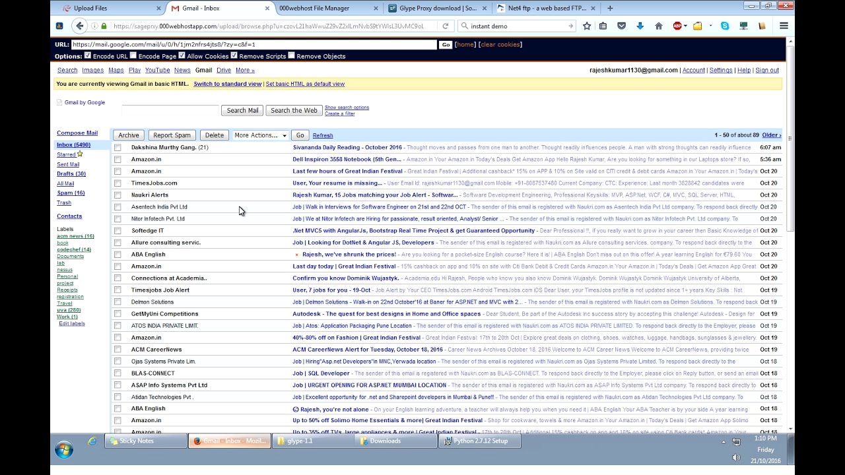Select the Dakshina Murthy Gang email checkbox

(118, 148)
